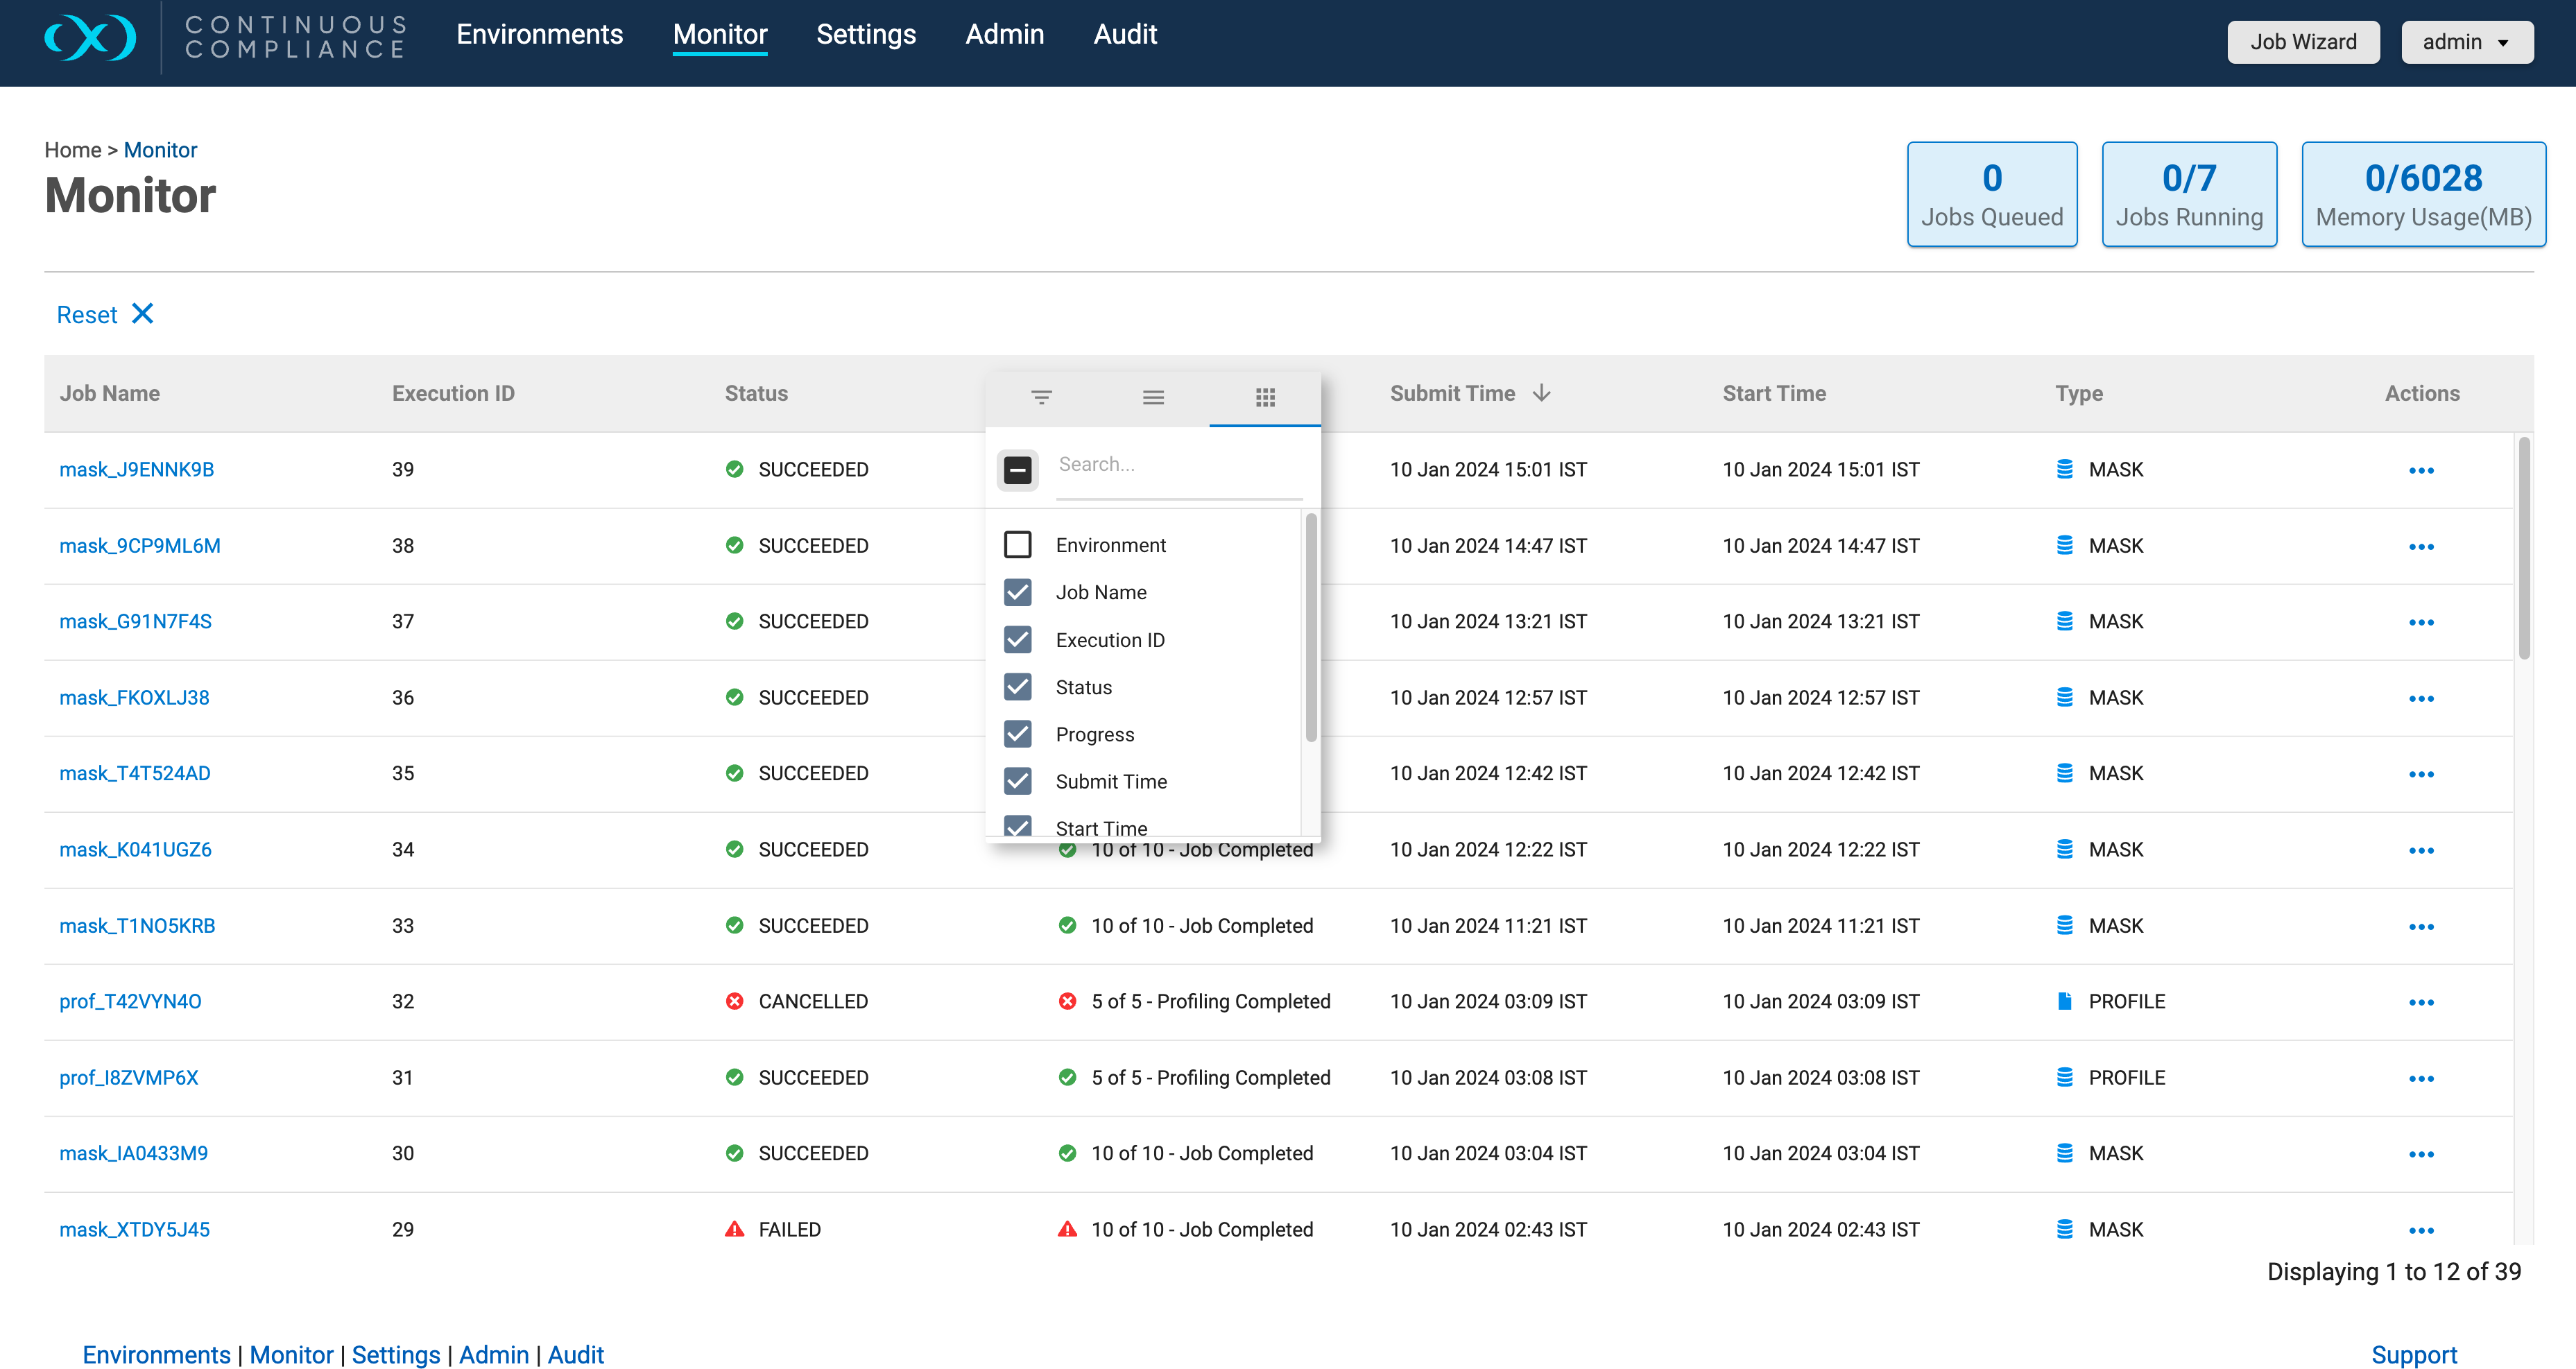Image resolution: width=2576 pixels, height=1369 pixels.
Task: Open actions menu for mask_IA0433M9 row
Action: pyautogui.click(x=2421, y=1154)
